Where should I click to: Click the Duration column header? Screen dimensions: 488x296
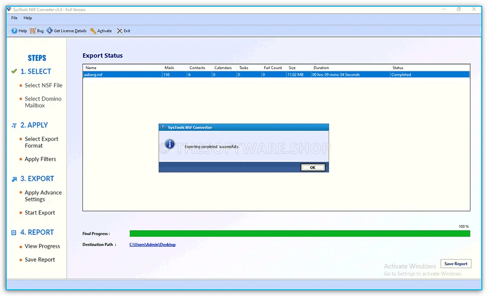click(321, 68)
